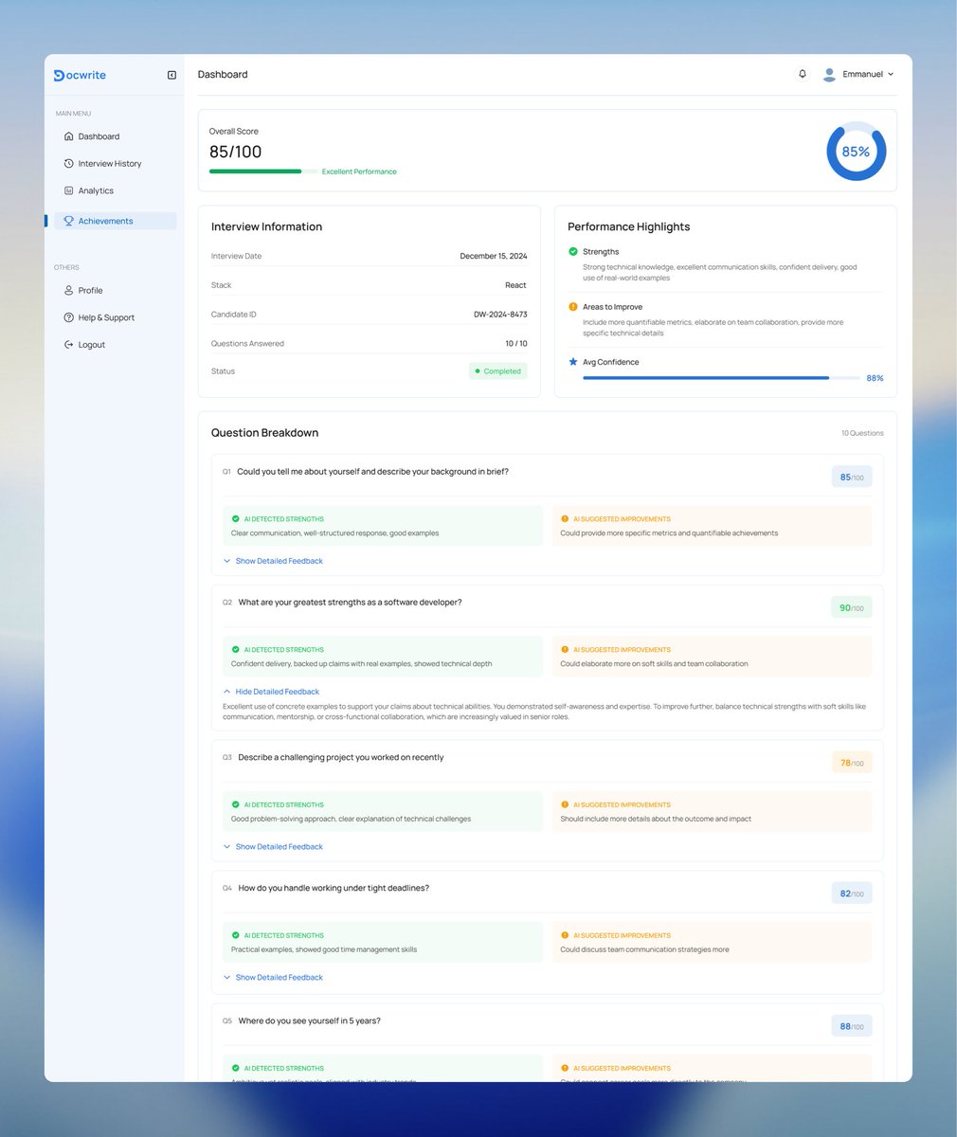Screen dimensions: 957x1137
Task: Open Profile under Others
Action: [x=115, y=290]
